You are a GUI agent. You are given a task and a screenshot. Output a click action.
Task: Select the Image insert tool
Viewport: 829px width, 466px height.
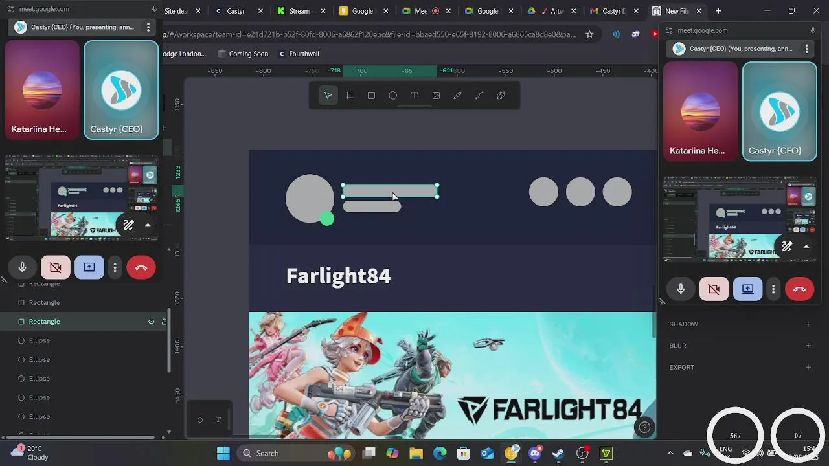click(437, 96)
